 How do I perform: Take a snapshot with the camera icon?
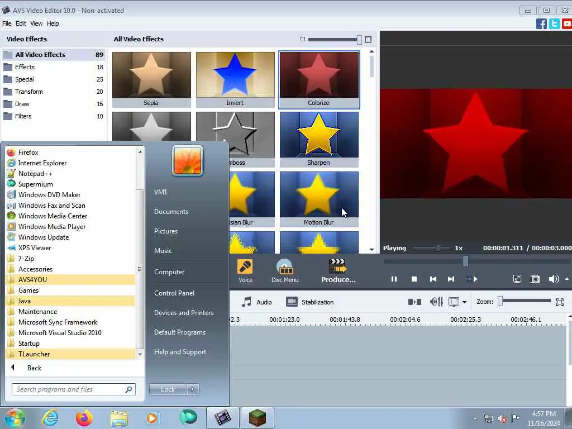(535, 279)
